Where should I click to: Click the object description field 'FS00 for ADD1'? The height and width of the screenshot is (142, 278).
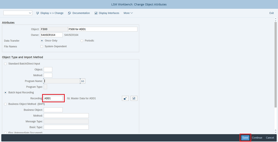pos(103,29)
